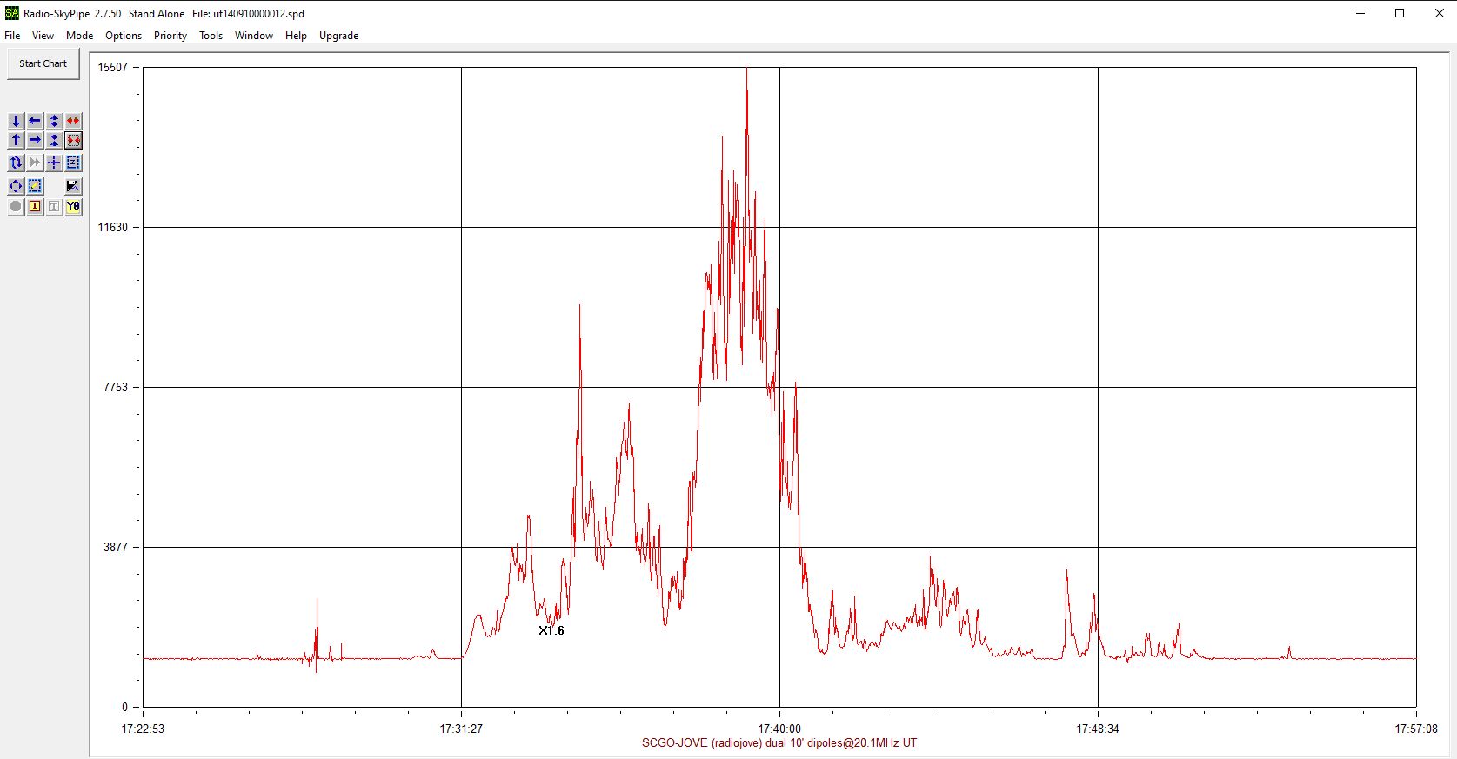Screen dimensions: 1457x759
Task: Open the Options menu
Action: pyautogui.click(x=124, y=36)
